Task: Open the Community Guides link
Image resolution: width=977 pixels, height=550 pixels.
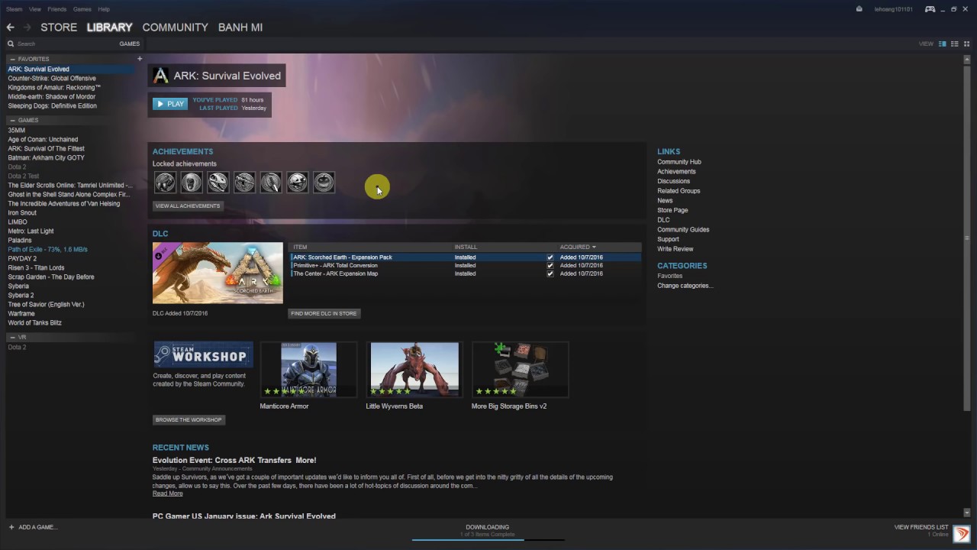Action: 683,229
